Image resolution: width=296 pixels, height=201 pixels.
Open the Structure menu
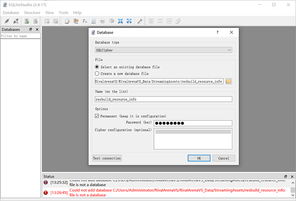[32, 13]
